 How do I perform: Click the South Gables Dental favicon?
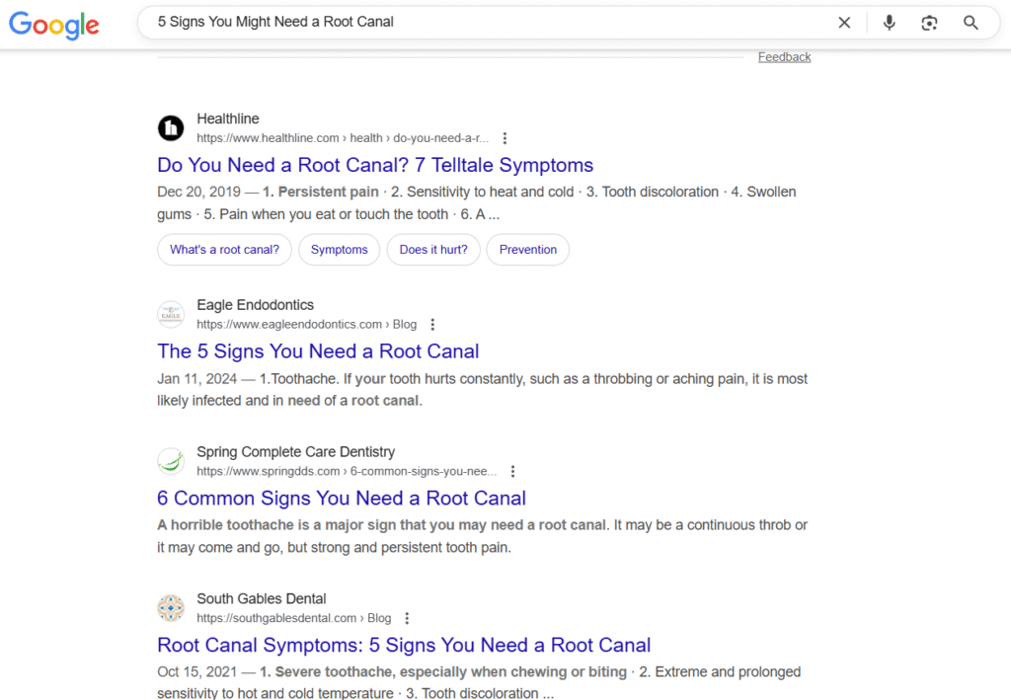click(171, 608)
